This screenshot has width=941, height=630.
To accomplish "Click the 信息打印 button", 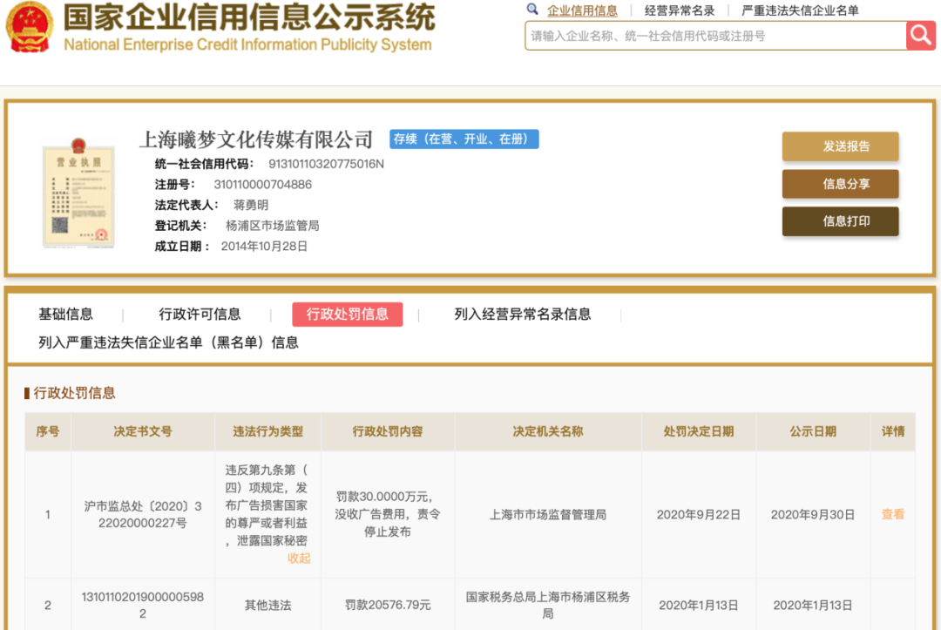I will click(x=840, y=221).
